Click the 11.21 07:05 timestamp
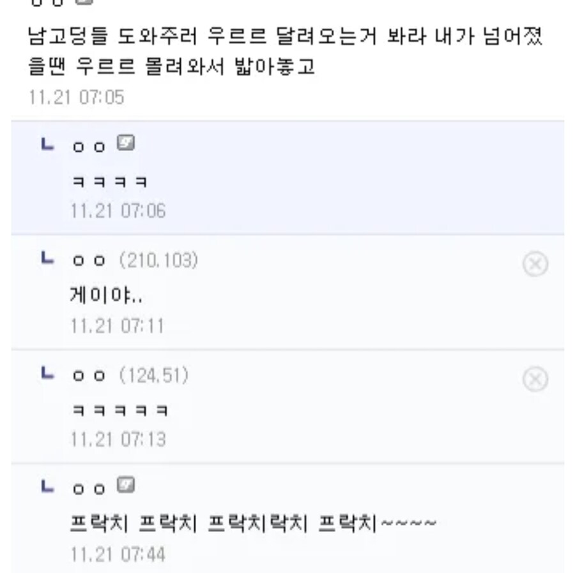575x573 pixels. [x=76, y=98]
